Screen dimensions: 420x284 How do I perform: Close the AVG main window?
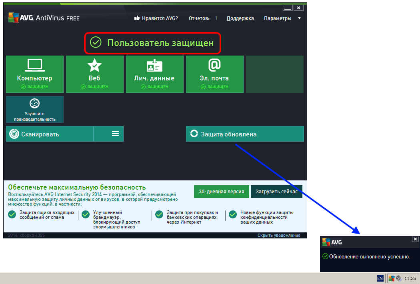[x=298, y=8]
